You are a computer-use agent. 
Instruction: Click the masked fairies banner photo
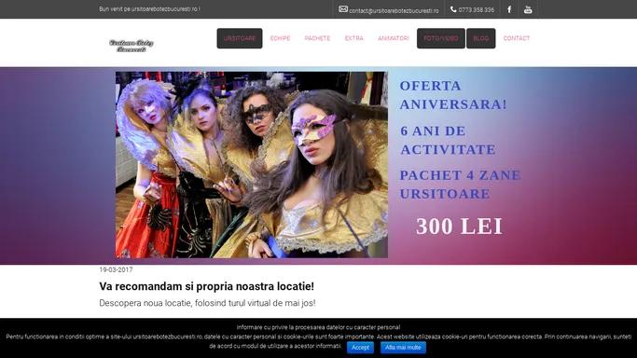coord(252,165)
